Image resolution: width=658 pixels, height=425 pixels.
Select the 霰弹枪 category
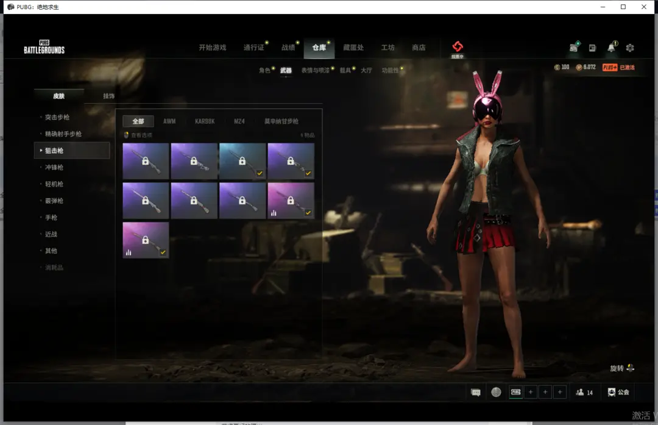[54, 201]
